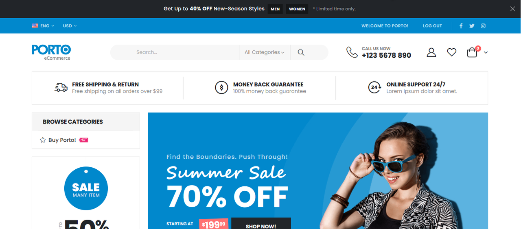Screen dimensions: 521x229
Task: Open the shopping cart icon
Action: pos(472,52)
